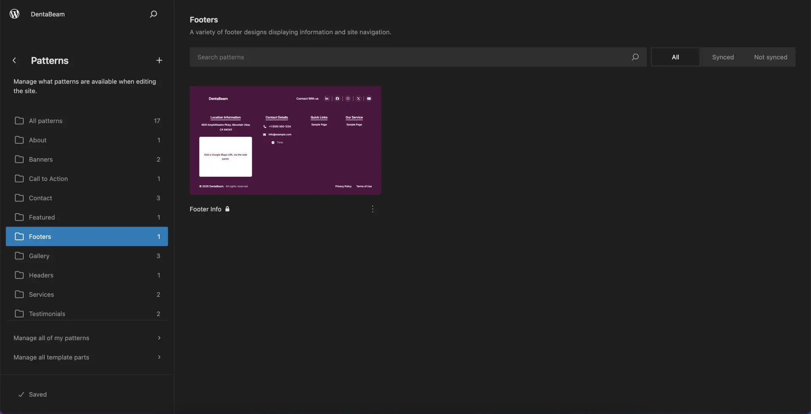Image resolution: width=811 pixels, height=414 pixels.
Task: Click the Footers heading text
Action: click(204, 20)
